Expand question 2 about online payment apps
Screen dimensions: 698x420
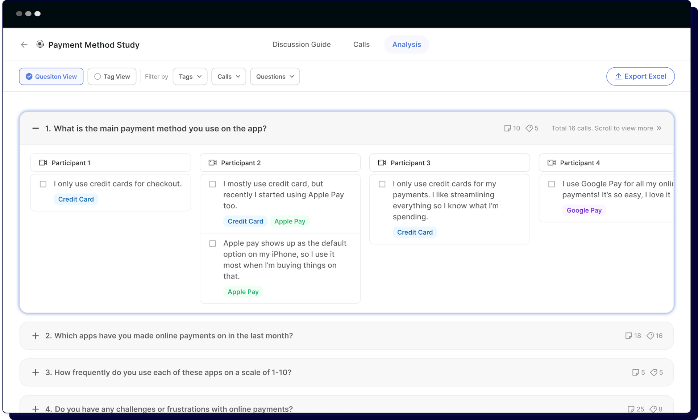(36, 336)
